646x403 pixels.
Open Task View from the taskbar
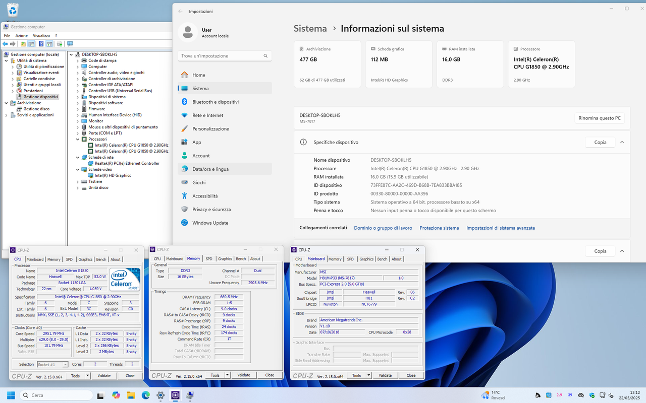coord(100,395)
